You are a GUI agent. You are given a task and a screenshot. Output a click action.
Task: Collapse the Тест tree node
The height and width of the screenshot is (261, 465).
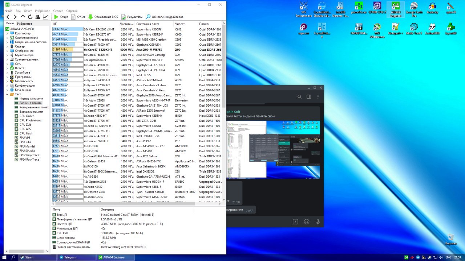(7, 94)
